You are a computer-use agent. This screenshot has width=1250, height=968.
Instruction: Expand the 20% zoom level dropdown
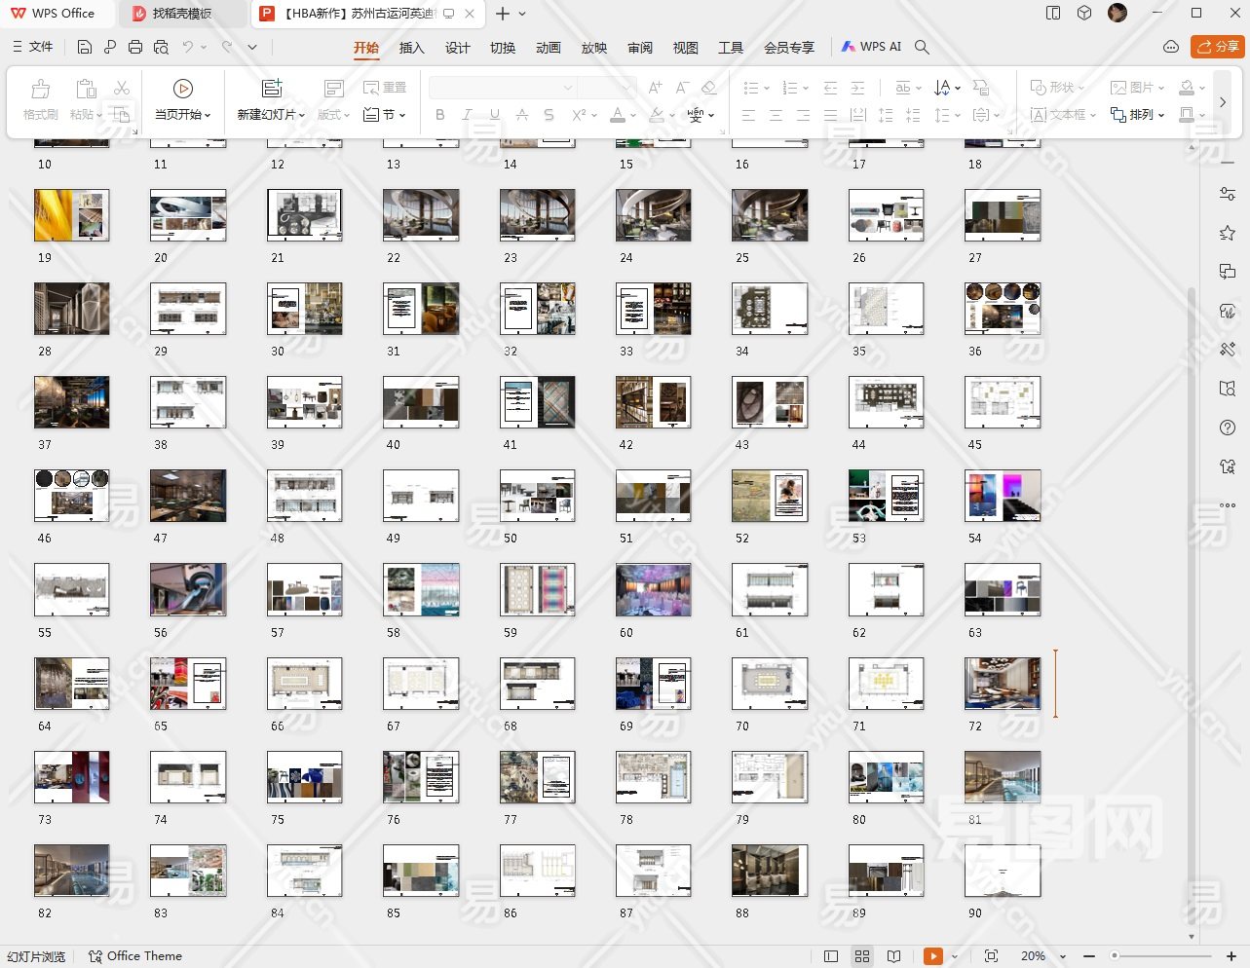pyautogui.click(x=1063, y=956)
